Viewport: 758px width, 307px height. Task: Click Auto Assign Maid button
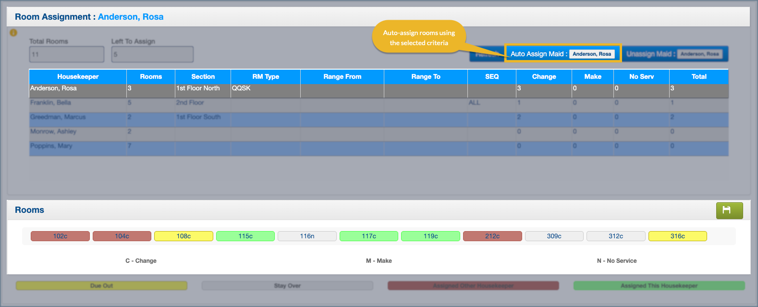click(x=562, y=54)
